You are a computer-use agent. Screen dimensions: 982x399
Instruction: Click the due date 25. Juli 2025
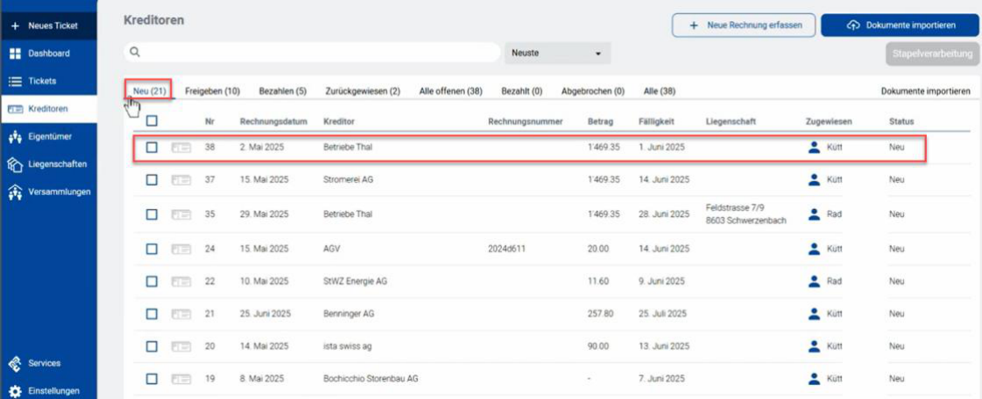[662, 313]
